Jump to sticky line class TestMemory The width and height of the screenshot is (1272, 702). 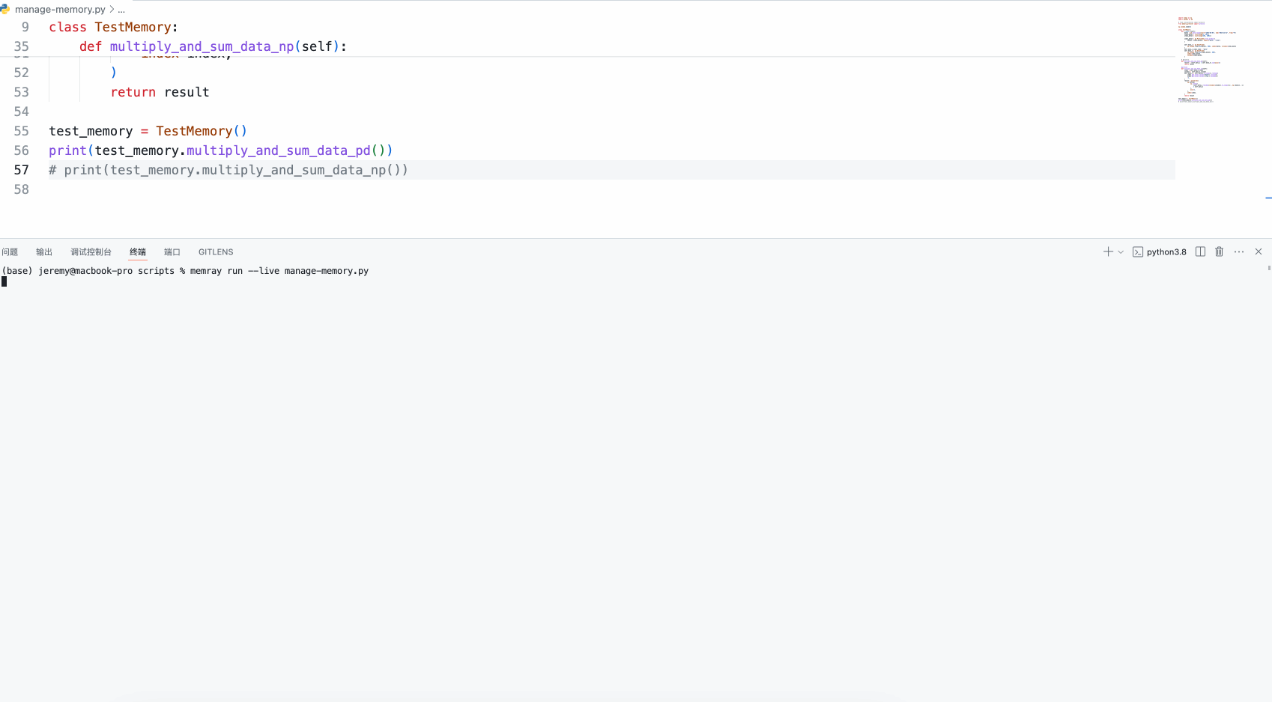pos(113,27)
